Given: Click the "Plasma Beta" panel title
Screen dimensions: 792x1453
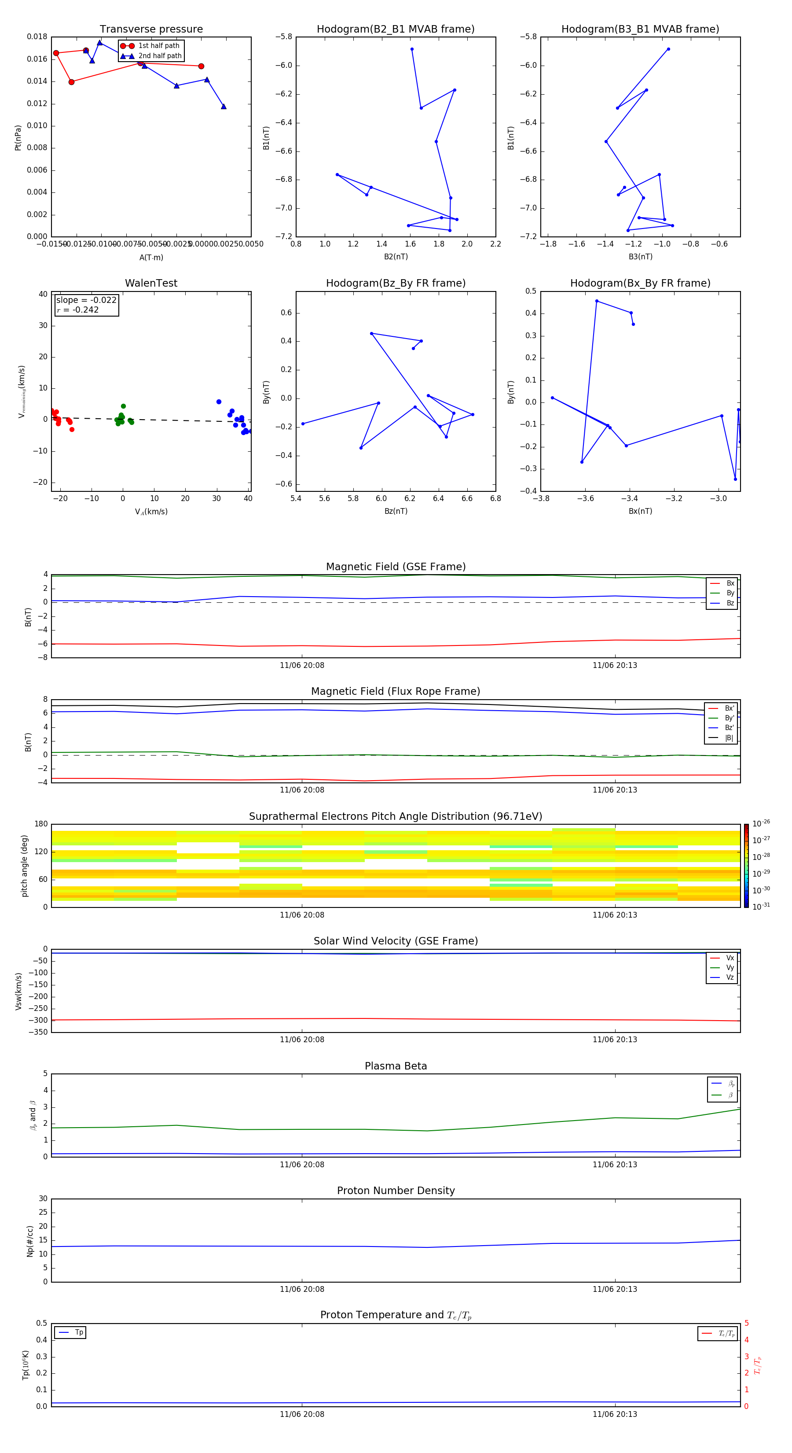Looking at the screenshot, I should click(x=396, y=1066).
